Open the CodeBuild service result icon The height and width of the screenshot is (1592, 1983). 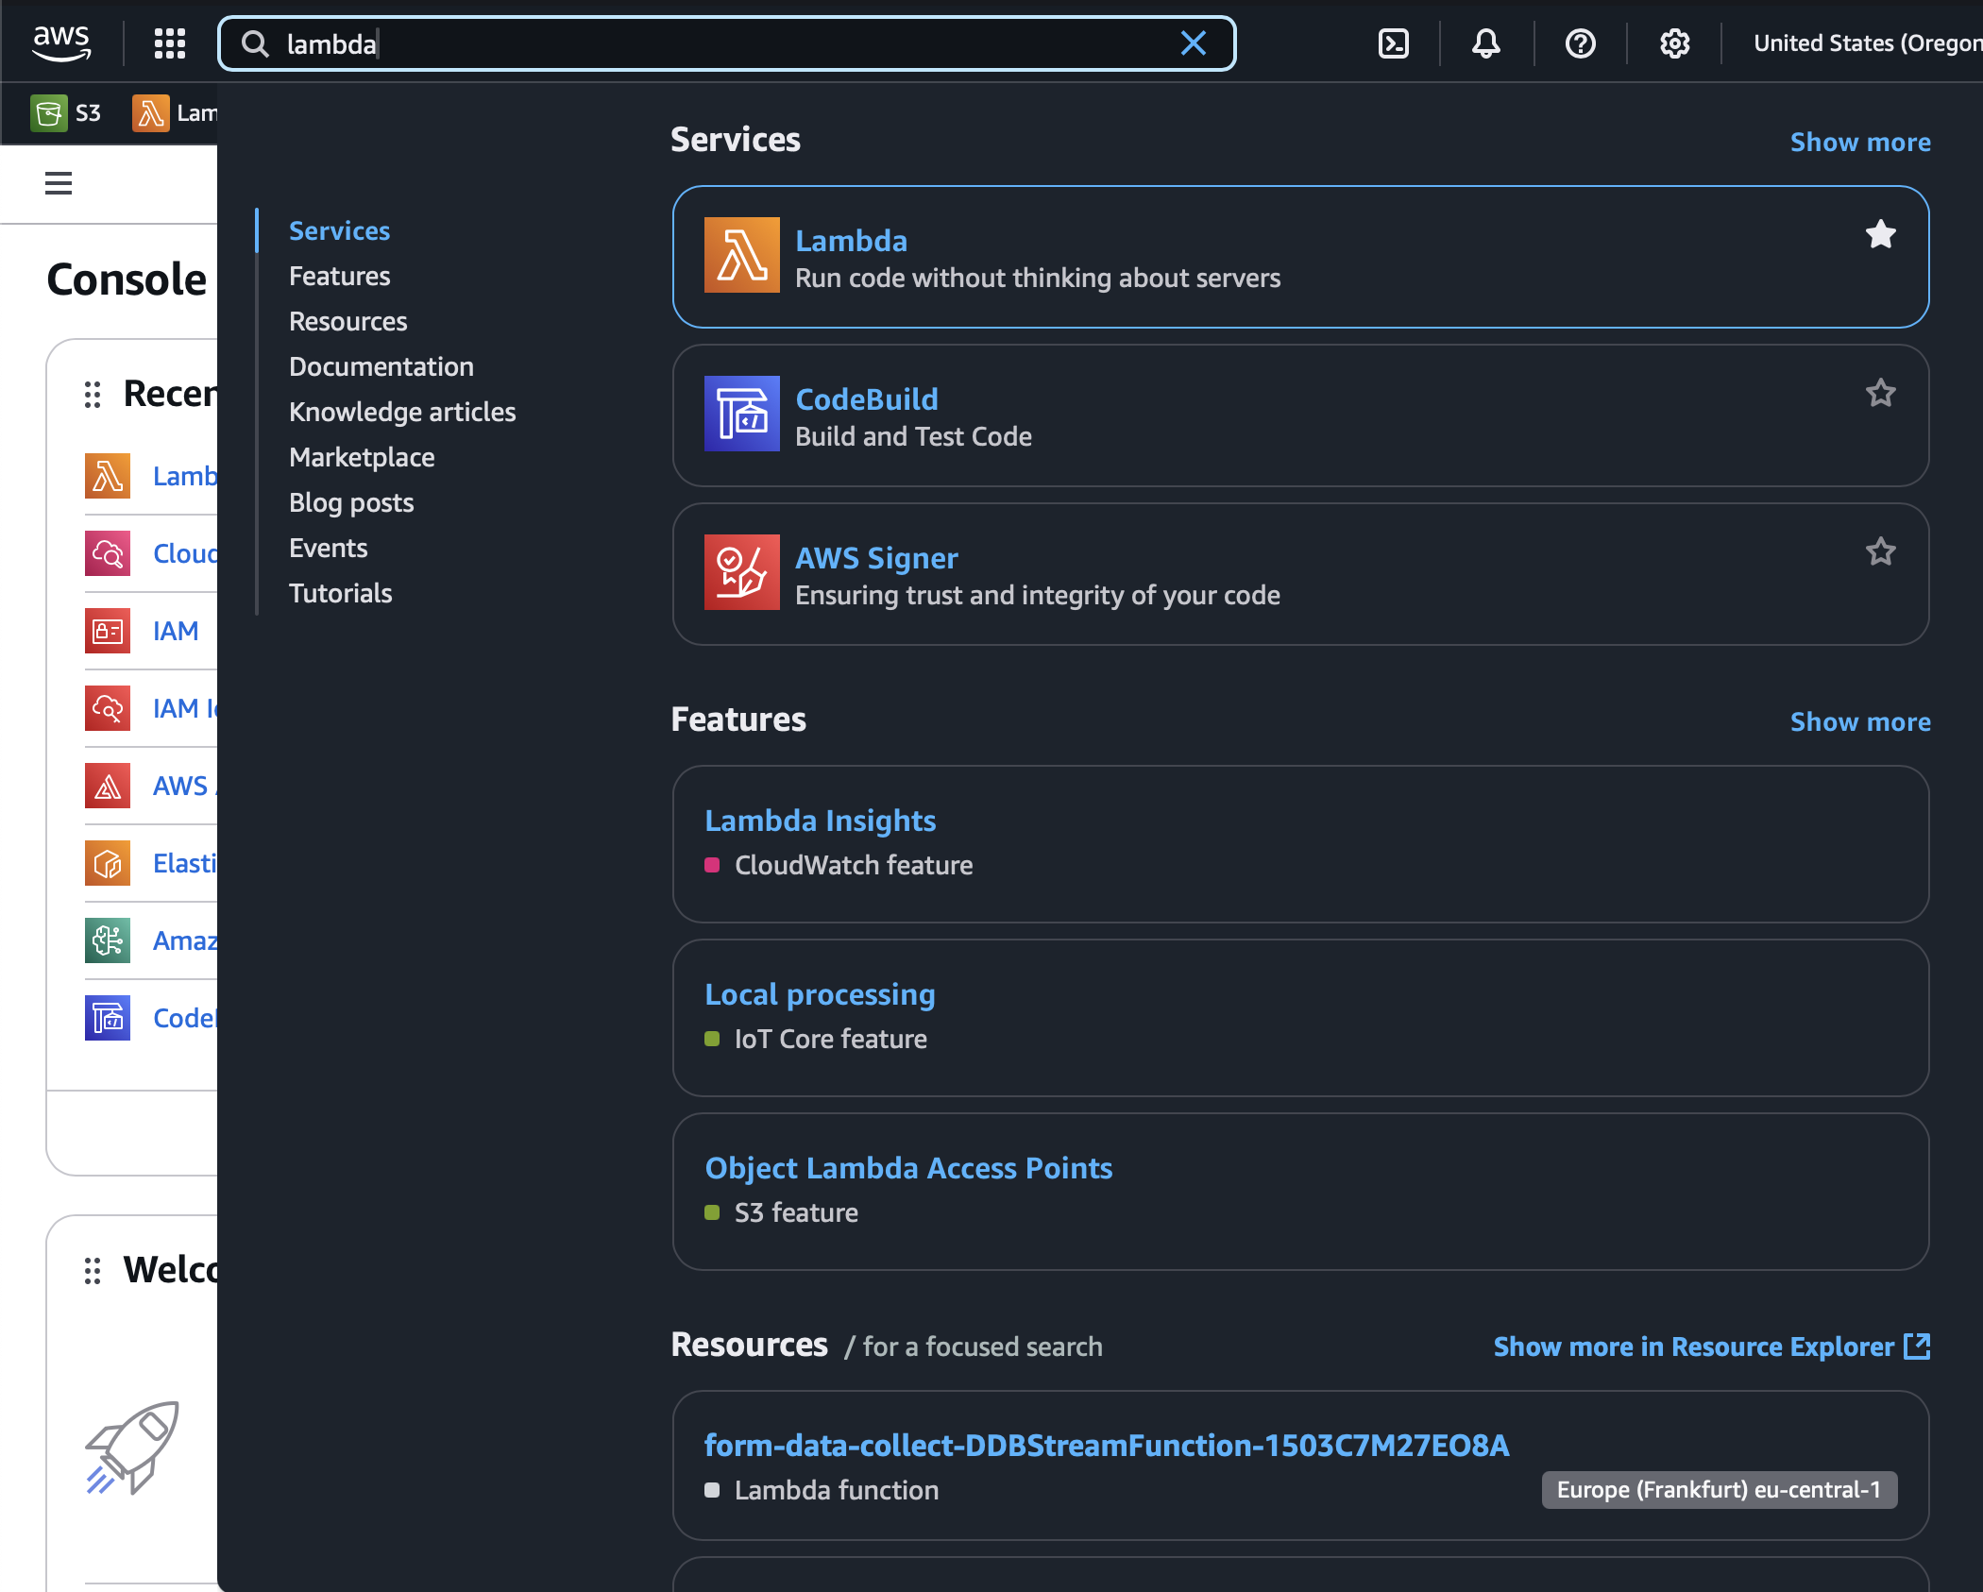[x=742, y=414]
